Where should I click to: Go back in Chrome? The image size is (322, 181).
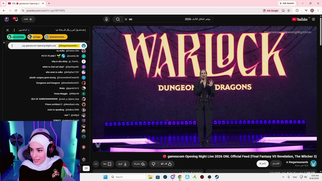tap(4, 11)
